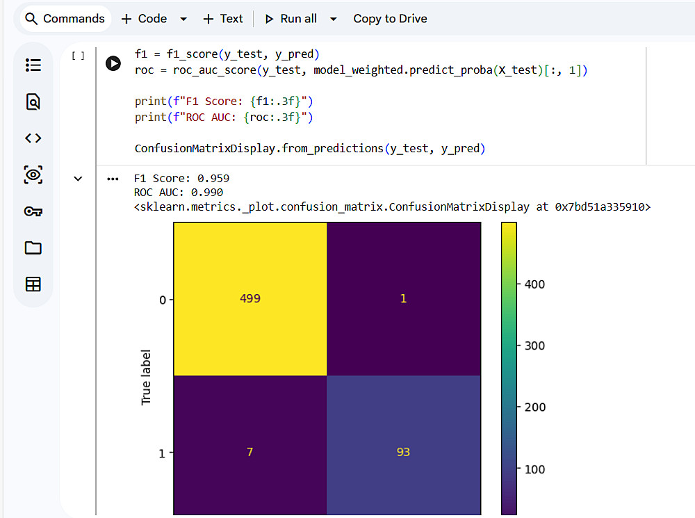
Task: Click the yellow 499 confusion matrix cell
Action: (x=250, y=298)
